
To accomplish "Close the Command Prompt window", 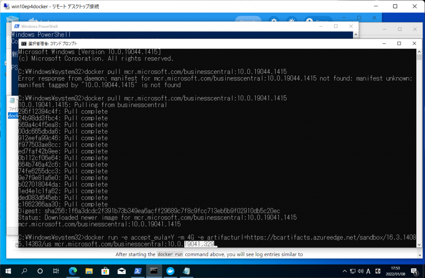I will [x=414, y=43].
